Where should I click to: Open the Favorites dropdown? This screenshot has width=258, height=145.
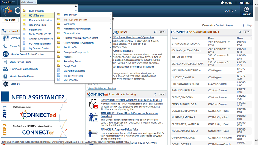click(8, 2)
